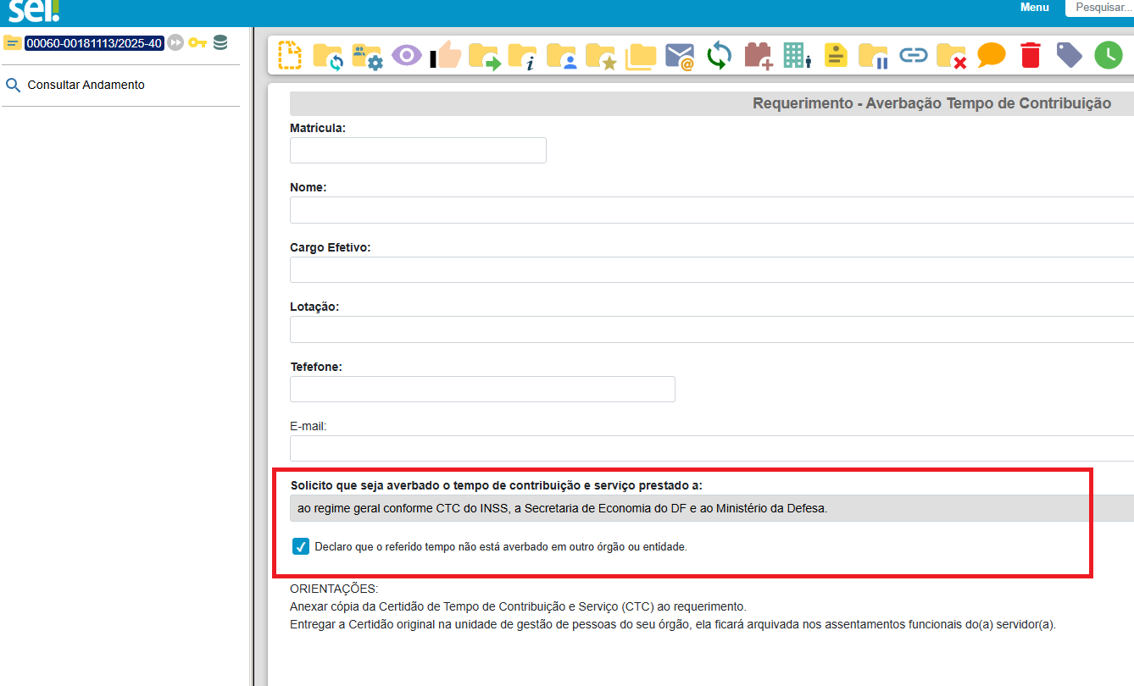Open Consultar Andamento link
Screen dimensions: 1134x686
(x=86, y=85)
